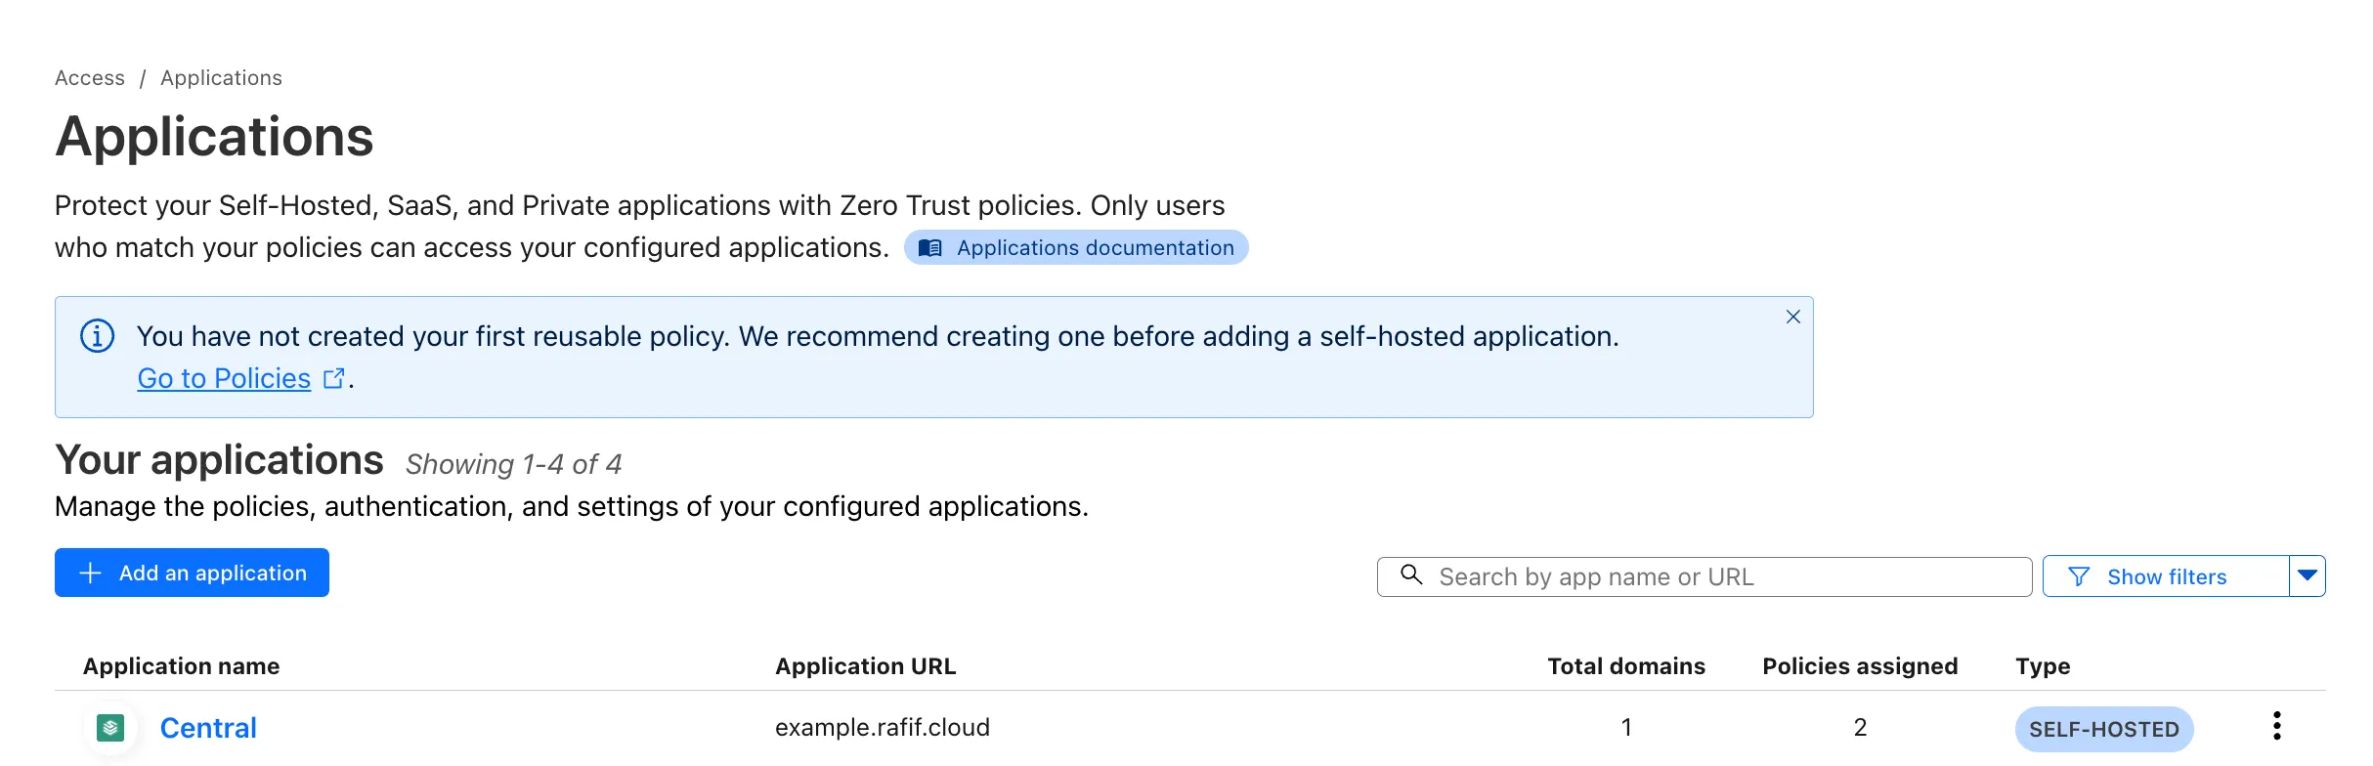Open the three-dot menu for Central
The height and width of the screenshot is (766, 2373).
point(2276,726)
